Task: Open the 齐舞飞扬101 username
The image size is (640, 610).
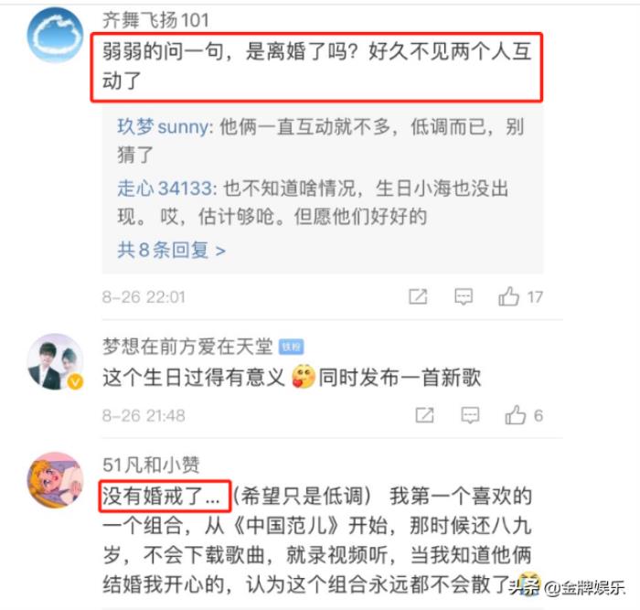Action: [x=155, y=20]
